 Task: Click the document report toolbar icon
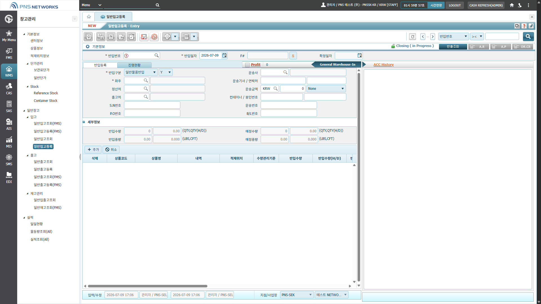pos(186,37)
